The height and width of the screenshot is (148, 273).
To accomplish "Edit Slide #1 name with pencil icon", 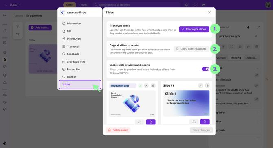I will click(x=200, y=85).
